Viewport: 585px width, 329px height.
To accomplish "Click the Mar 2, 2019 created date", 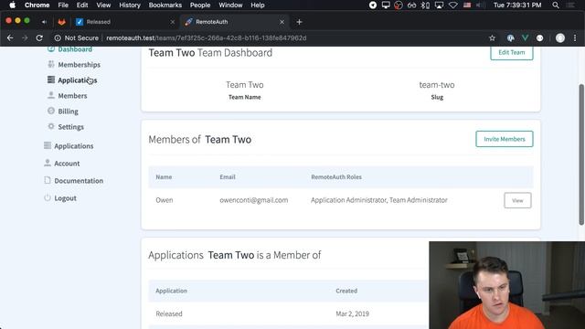I will (352, 313).
